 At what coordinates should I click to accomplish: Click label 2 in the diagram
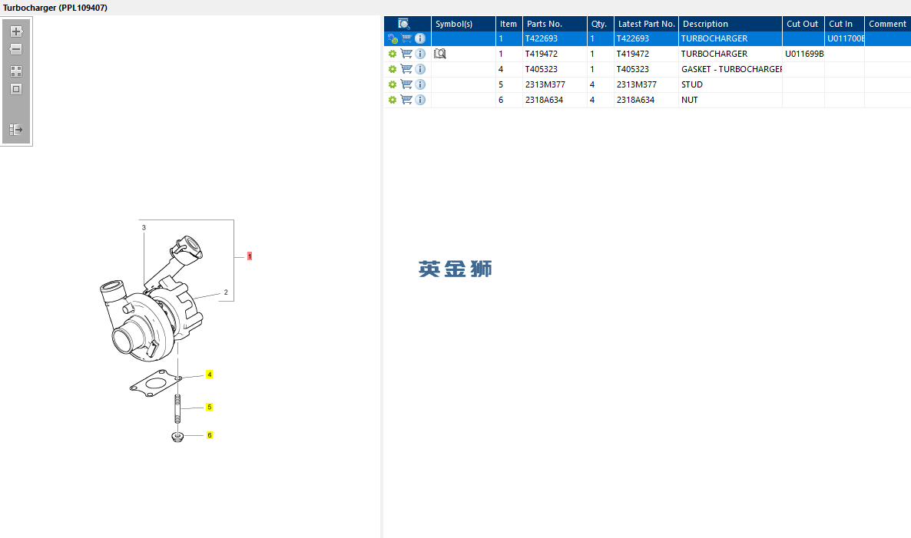[226, 292]
